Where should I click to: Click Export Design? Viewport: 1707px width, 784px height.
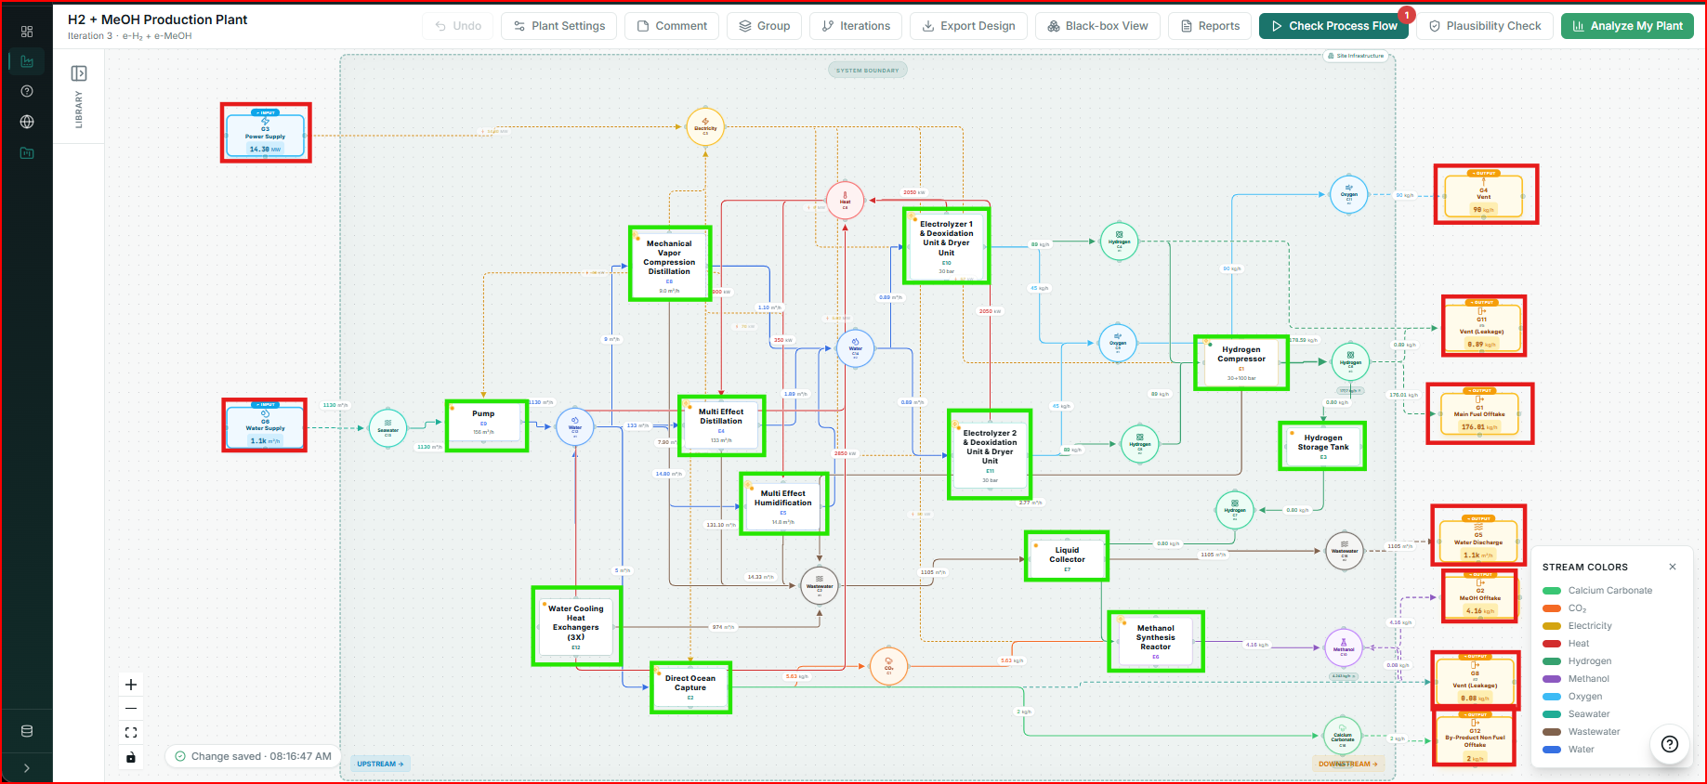[968, 26]
